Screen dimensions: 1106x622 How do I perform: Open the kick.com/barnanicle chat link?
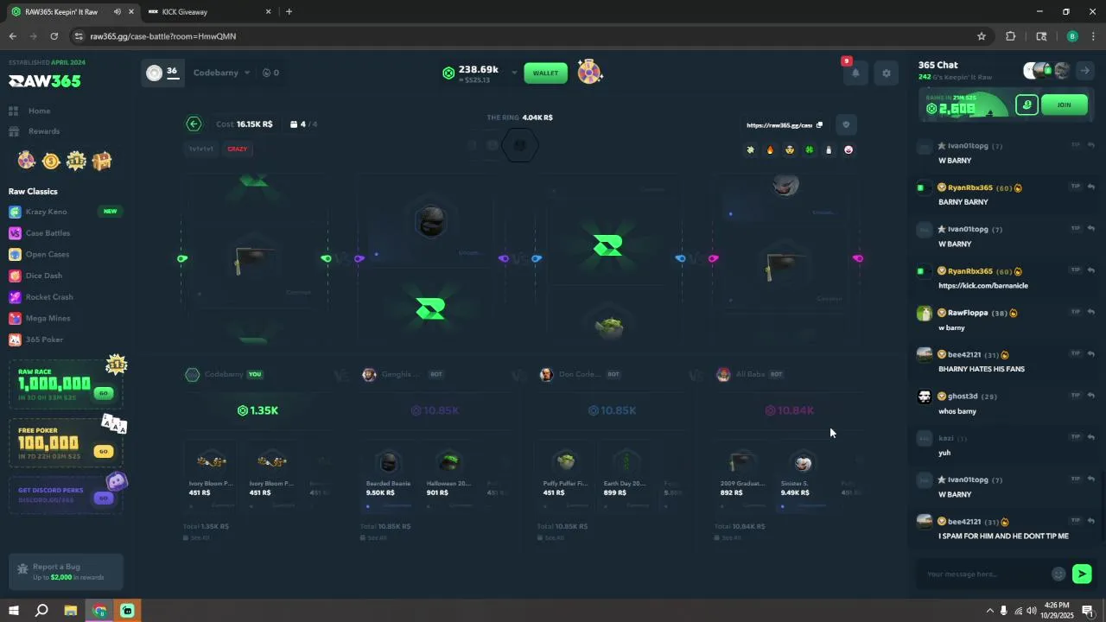983,286
